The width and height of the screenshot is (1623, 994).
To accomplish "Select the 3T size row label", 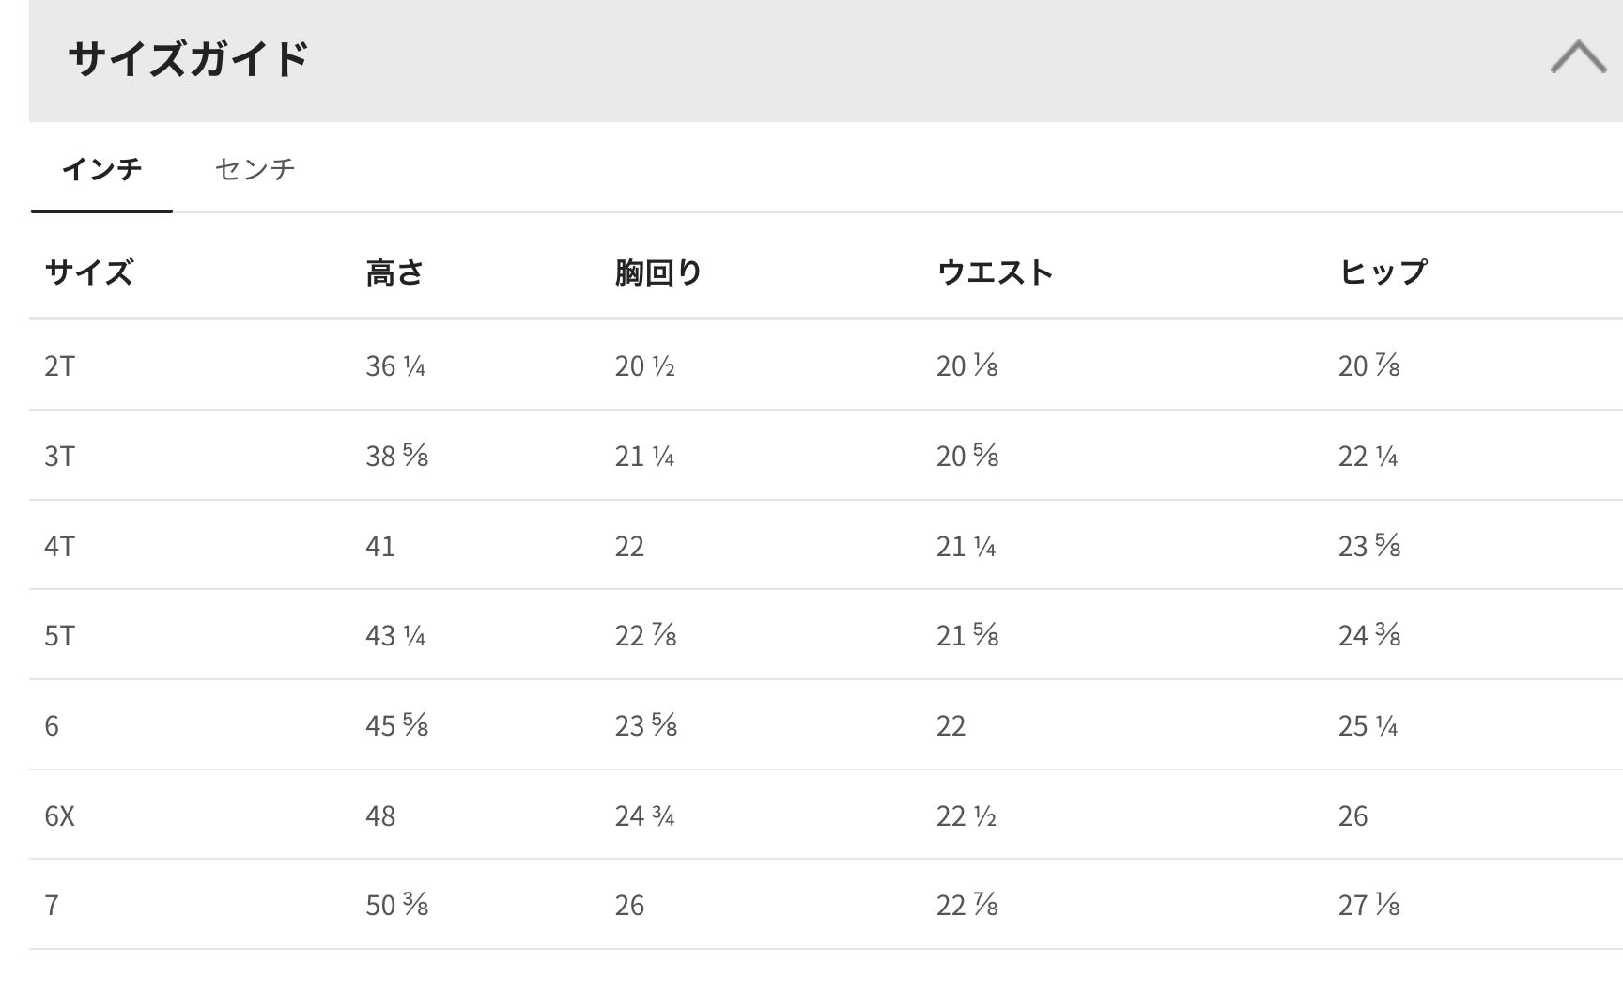I will [x=59, y=456].
